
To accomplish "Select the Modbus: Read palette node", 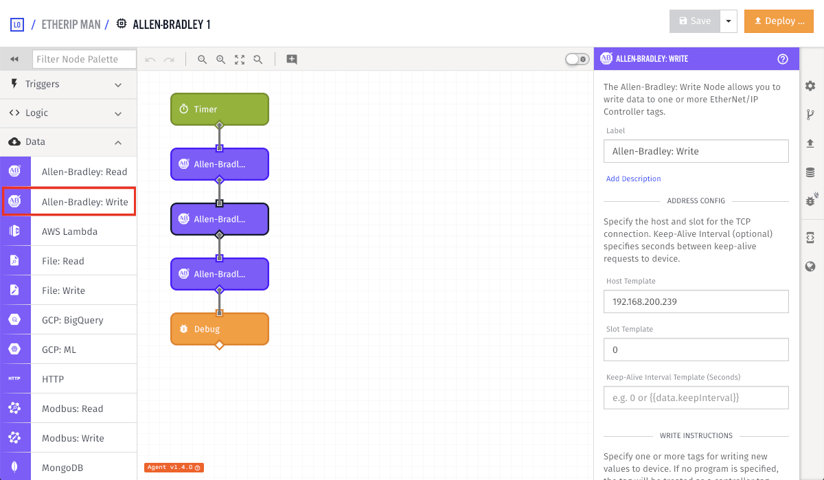I will [x=69, y=409].
